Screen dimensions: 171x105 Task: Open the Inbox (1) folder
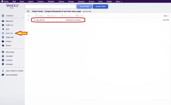[x=9, y=21]
